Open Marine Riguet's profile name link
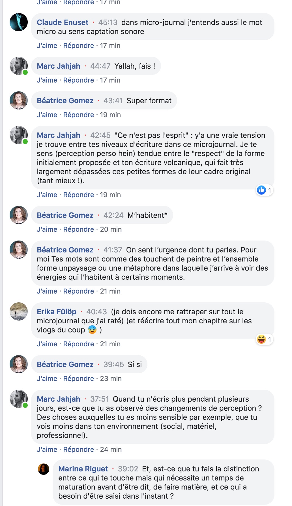The height and width of the screenshot is (506, 292). click(x=83, y=469)
